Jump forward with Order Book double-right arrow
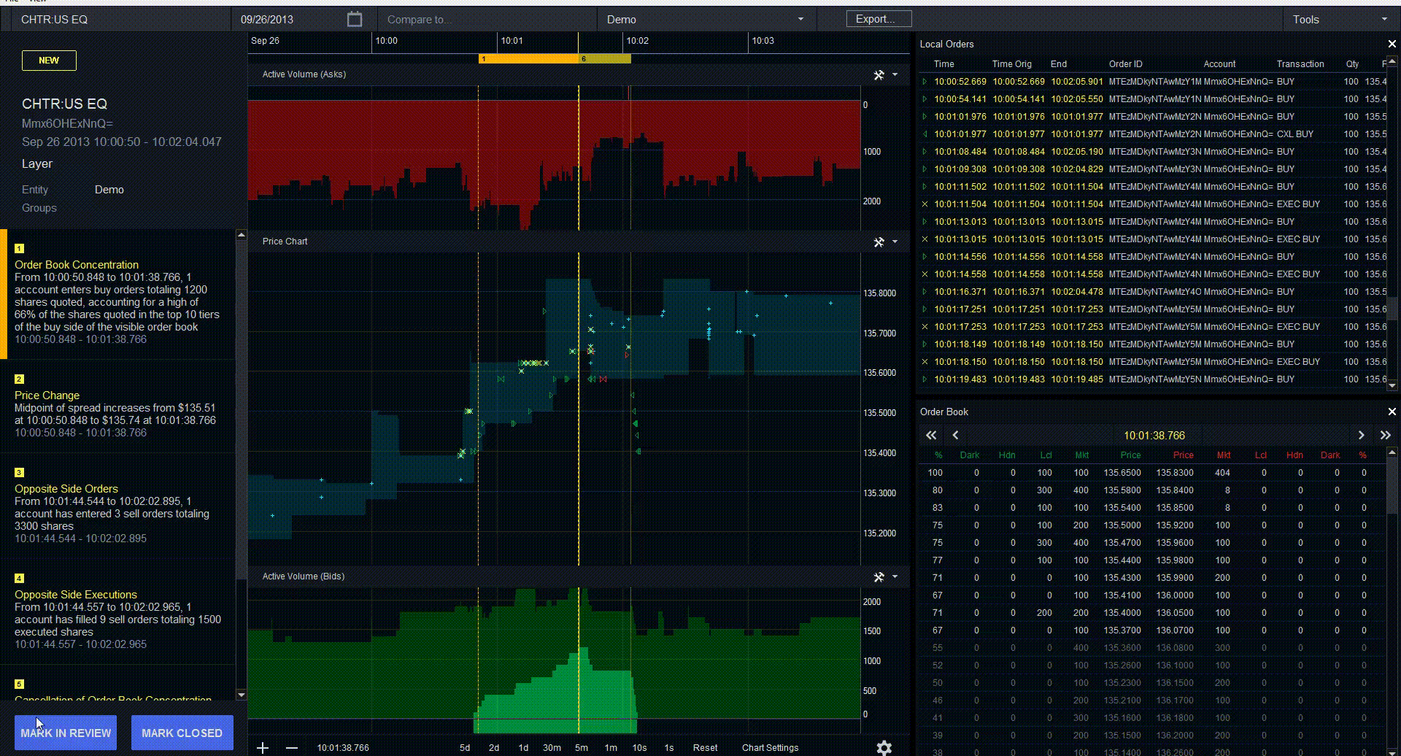This screenshot has height=756, width=1401. coord(1386,435)
